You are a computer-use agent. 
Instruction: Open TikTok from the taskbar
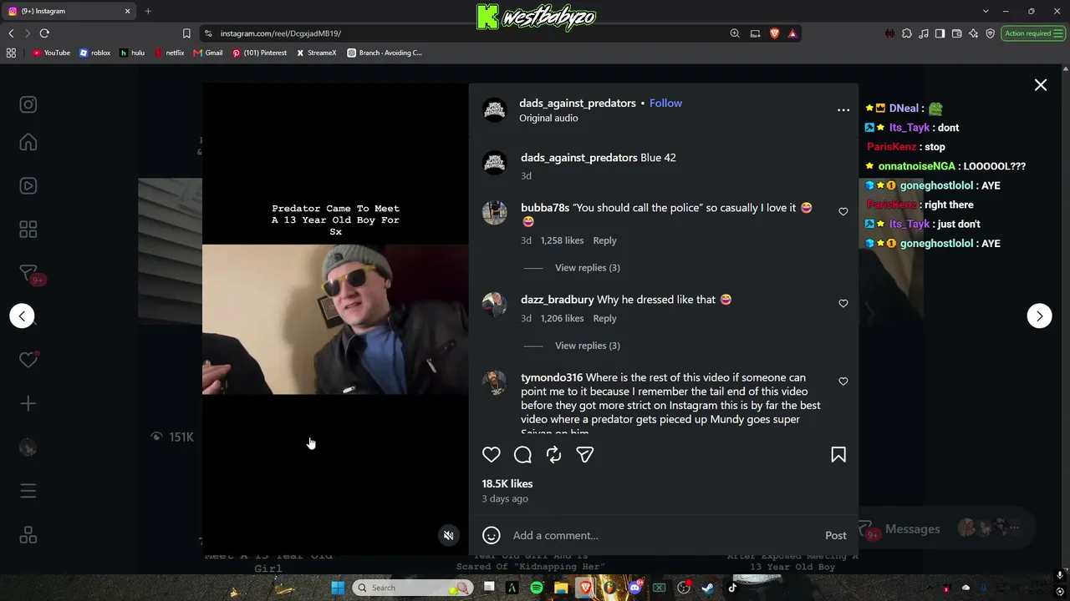coord(732,588)
